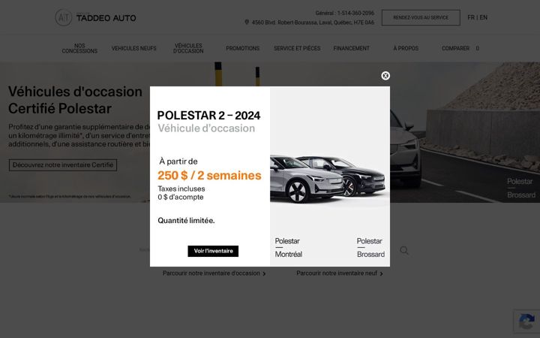Image resolution: width=540 pixels, height=338 pixels.
Task: Open the Service et Pièces menu
Action: (x=297, y=48)
